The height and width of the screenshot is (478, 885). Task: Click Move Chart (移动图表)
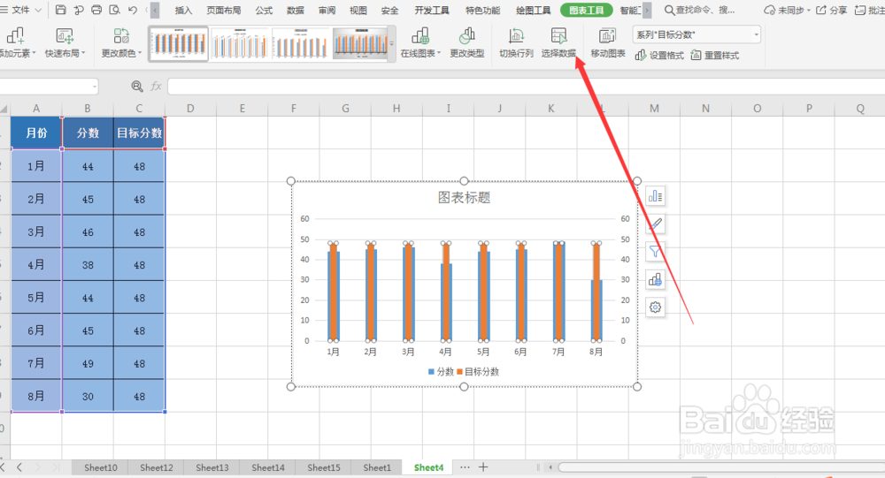click(608, 43)
